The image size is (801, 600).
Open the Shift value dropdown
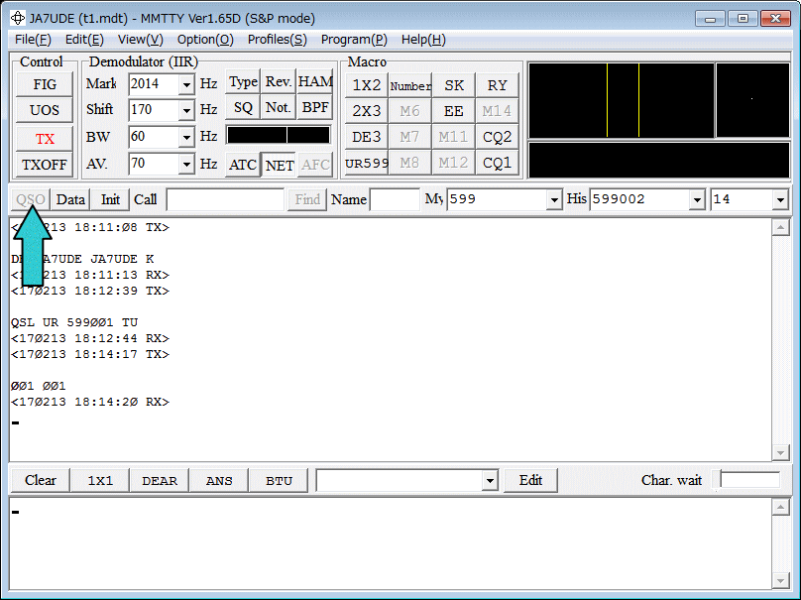point(186,110)
